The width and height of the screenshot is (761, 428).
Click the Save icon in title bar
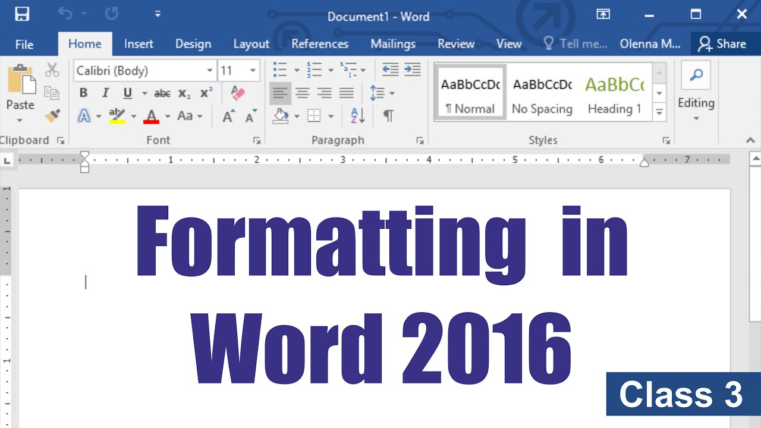(x=22, y=14)
